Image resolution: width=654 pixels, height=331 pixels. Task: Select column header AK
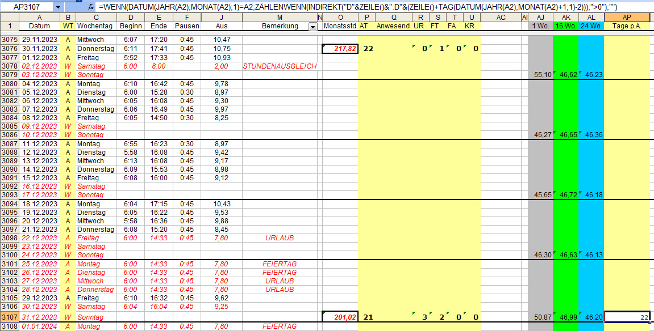(566, 18)
